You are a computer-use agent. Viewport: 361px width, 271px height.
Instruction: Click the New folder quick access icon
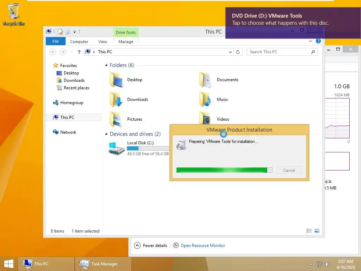(x=68, y=32)
